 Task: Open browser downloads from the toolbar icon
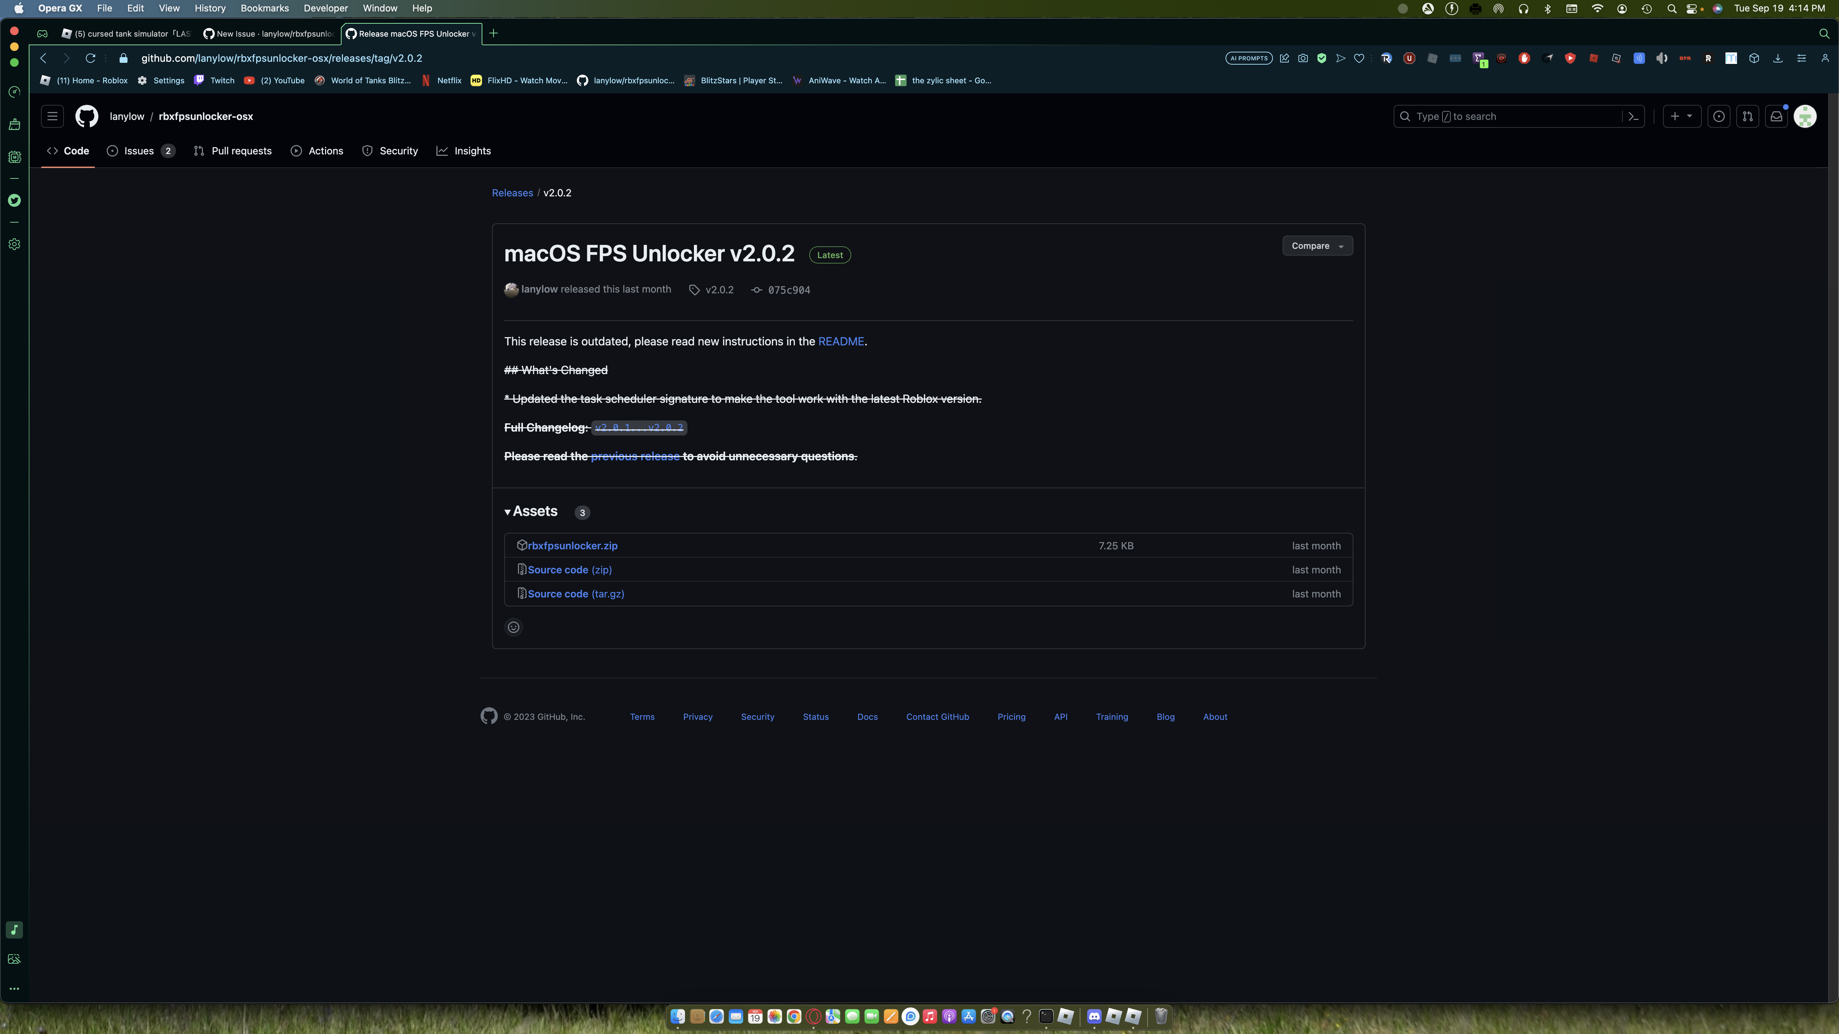tap(1777, 58)
